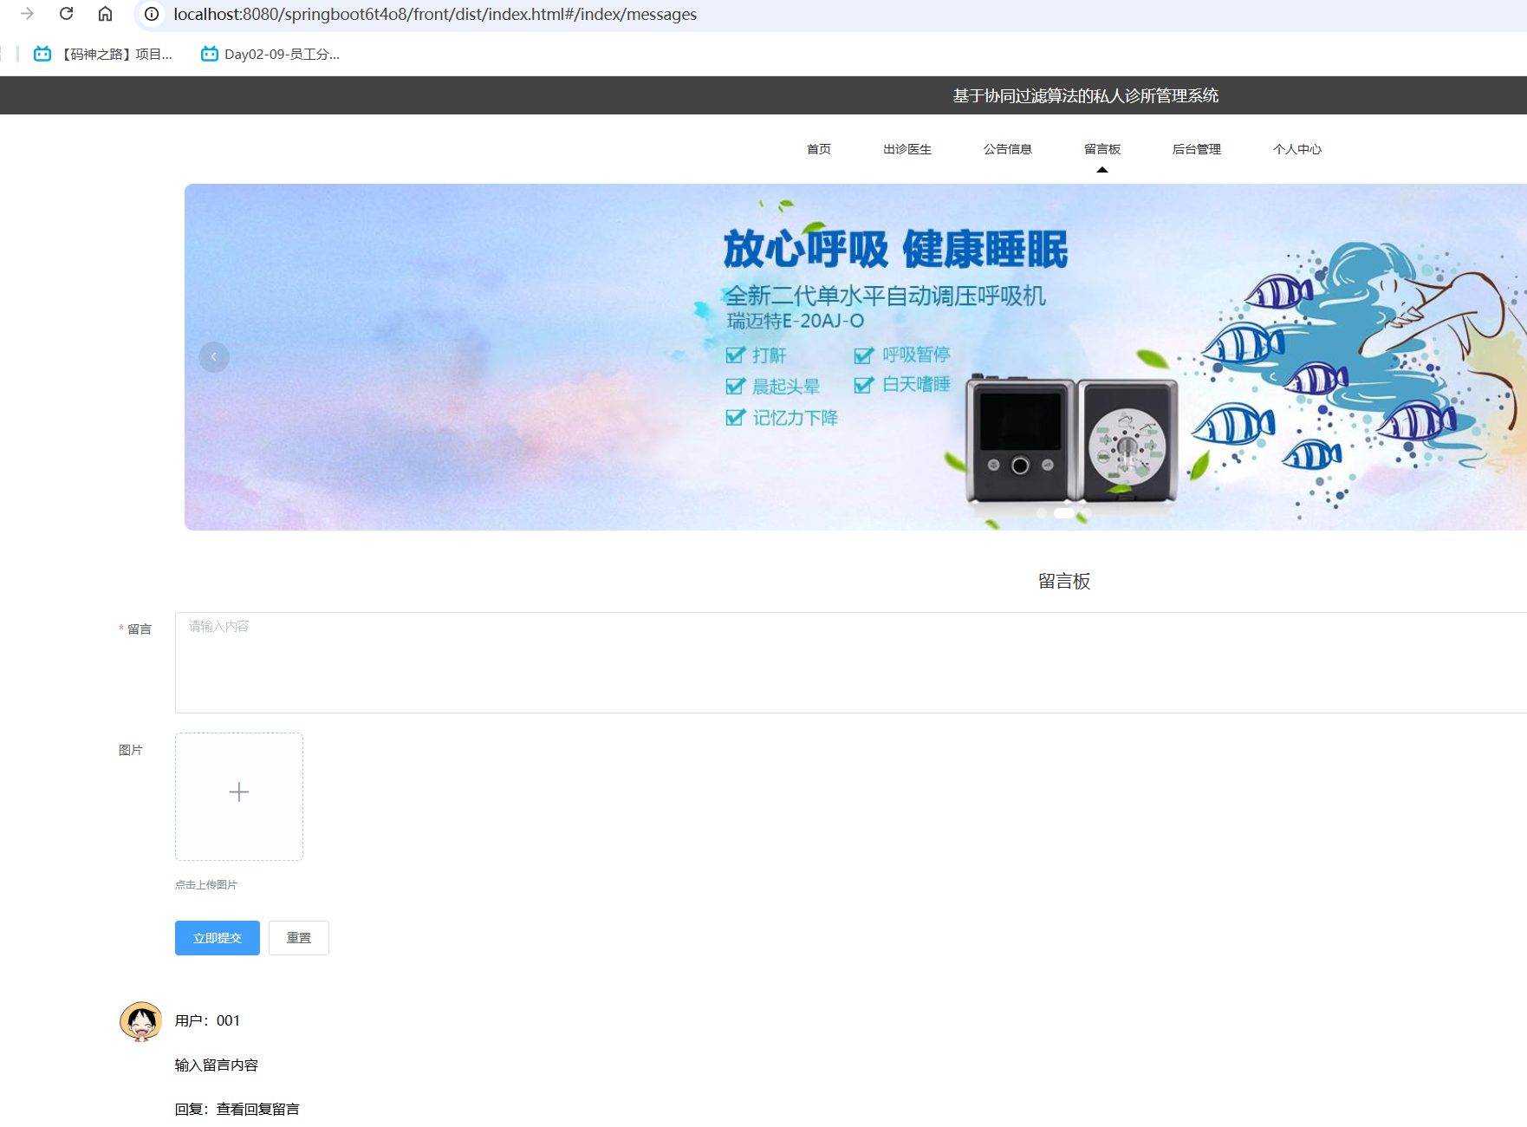The image size is (1527, 1127).
Task: Open 后台管理 navigation item
Action: pyautogui.click(x=1197, y=149)
